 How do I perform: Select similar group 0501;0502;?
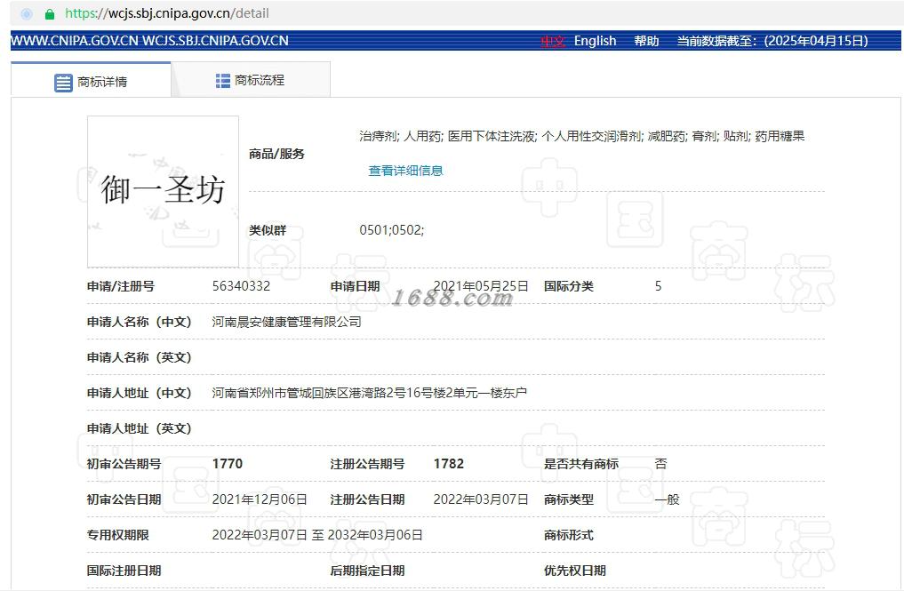click(x=391, y=230)
